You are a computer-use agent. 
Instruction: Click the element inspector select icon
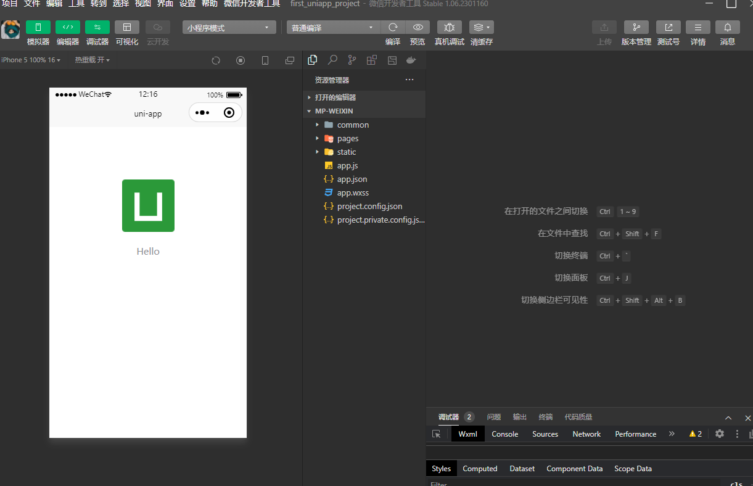(x=437, y=434)
